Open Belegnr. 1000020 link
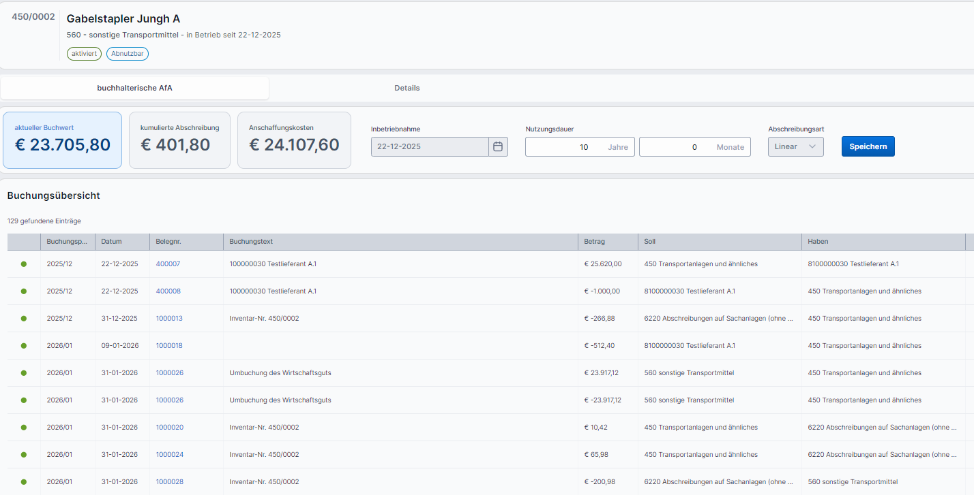Viewport: 974px width, 495px height. (x=169, y=428)
